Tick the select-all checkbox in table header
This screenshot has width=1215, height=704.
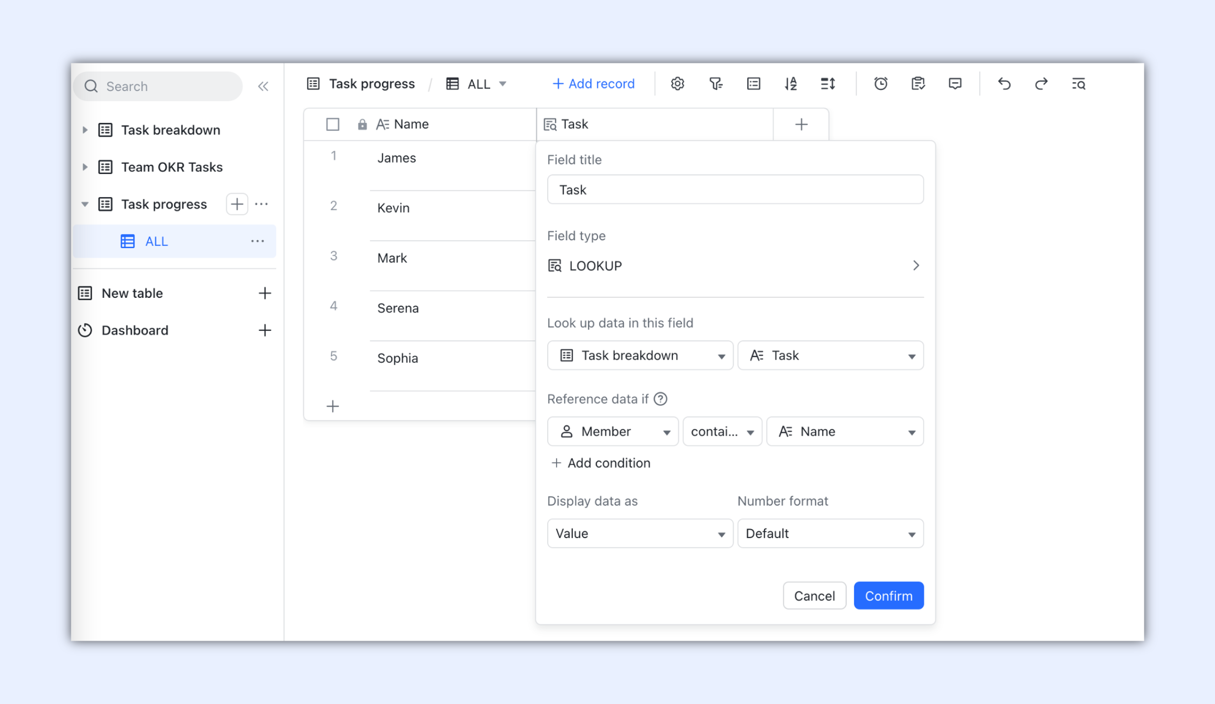[333, 125]
